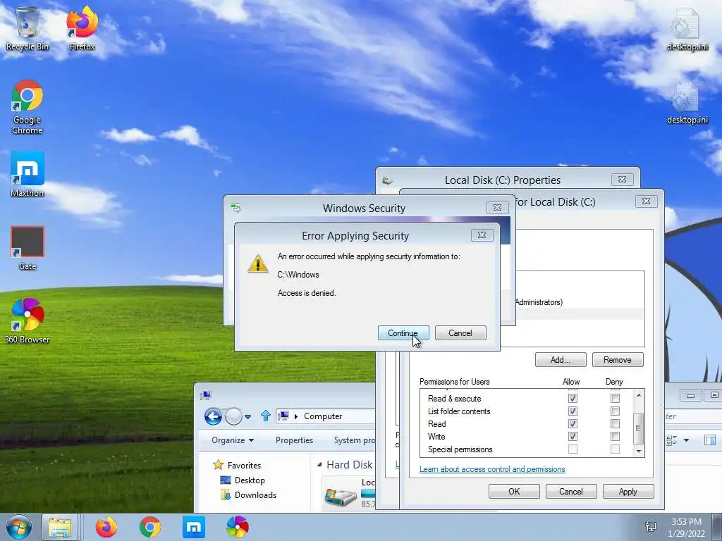722x541 pixels.
Task: Toggle the preview pane icon in explorer
Action: click(x=710, y=440)
